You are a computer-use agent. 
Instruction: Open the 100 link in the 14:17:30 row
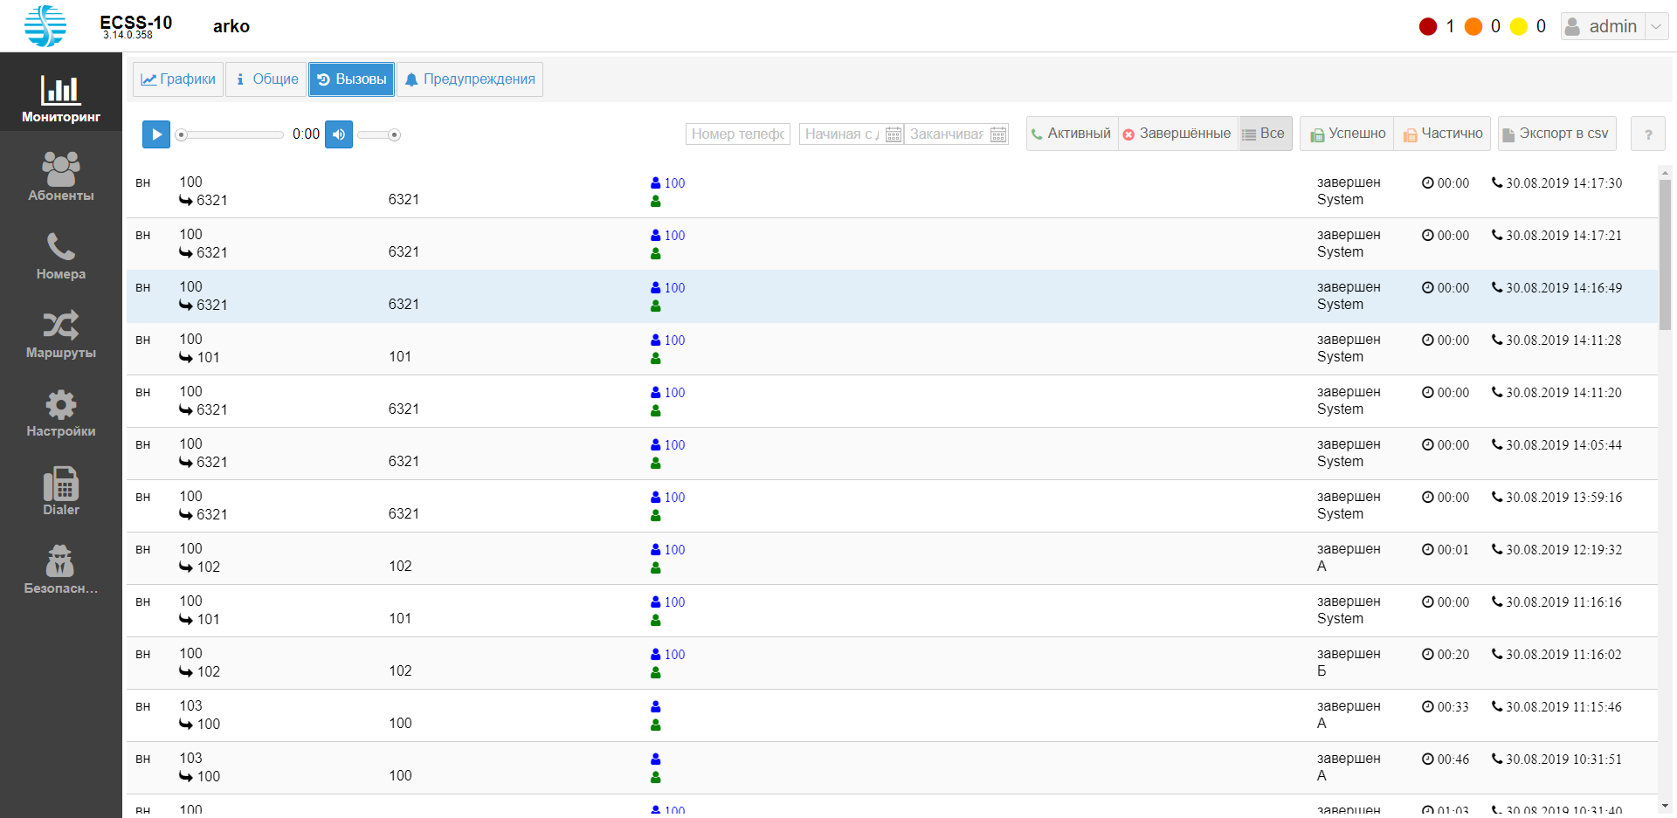pos(674,183)
